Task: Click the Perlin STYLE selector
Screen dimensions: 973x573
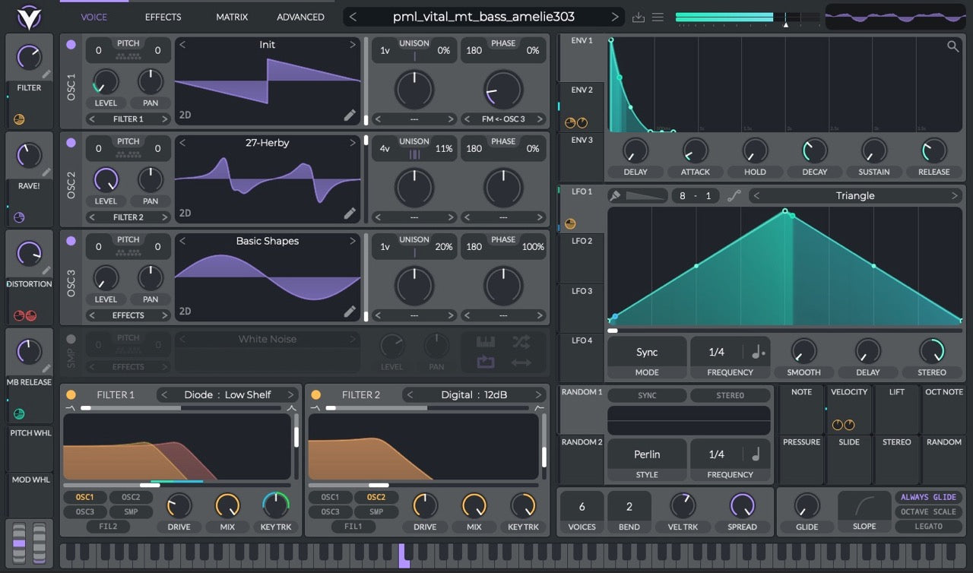Action: tap(647, 461)
